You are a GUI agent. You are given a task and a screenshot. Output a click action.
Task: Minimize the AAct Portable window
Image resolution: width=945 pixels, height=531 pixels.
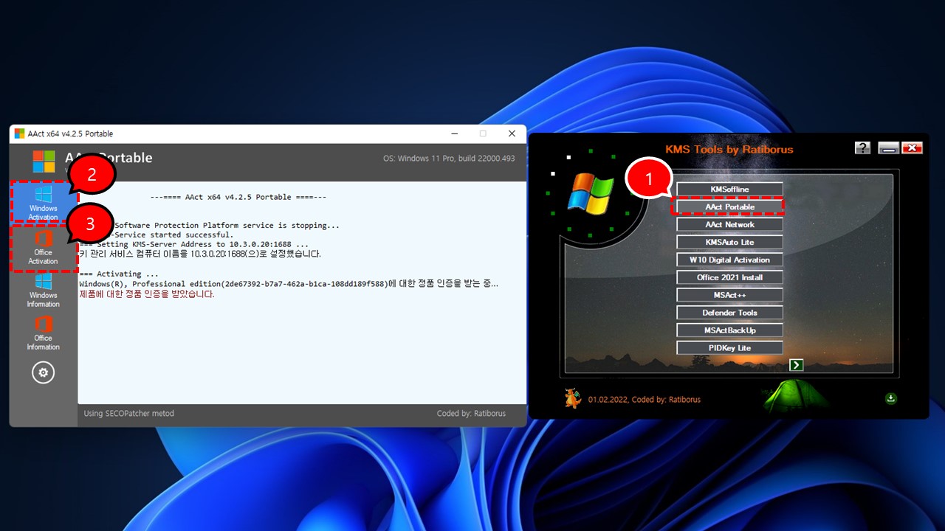point(454,133)
